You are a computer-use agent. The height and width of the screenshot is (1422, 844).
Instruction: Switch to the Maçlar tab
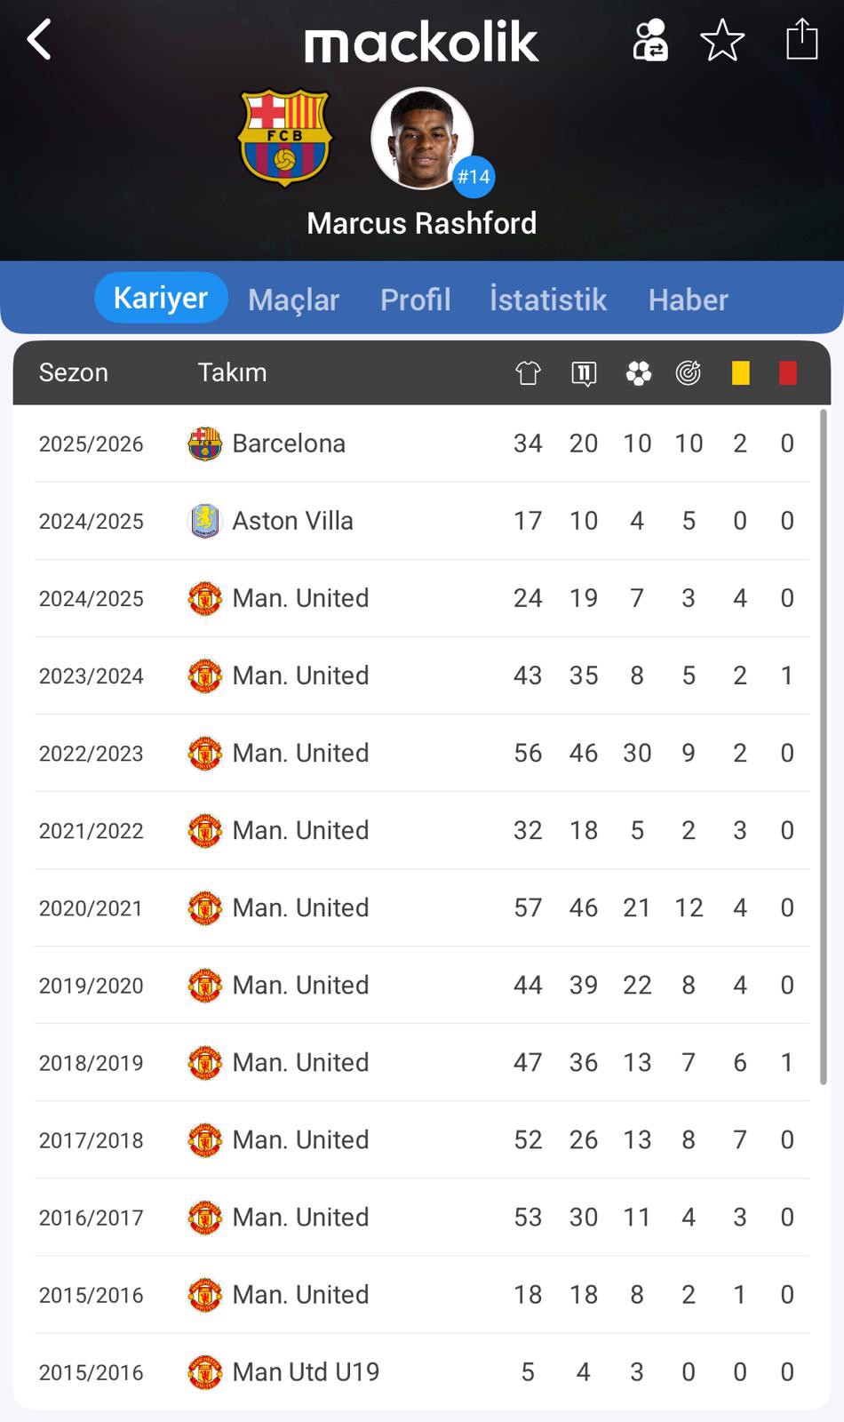pyautogui.click(x=293, y=300)
